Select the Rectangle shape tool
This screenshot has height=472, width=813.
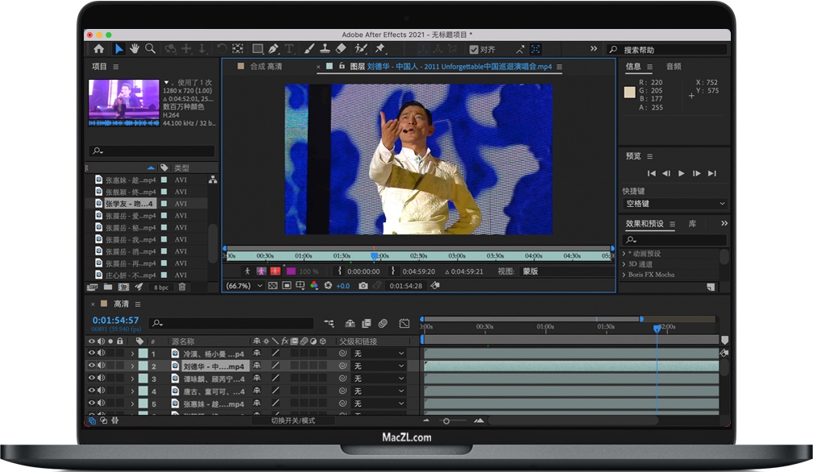[258, 49]
